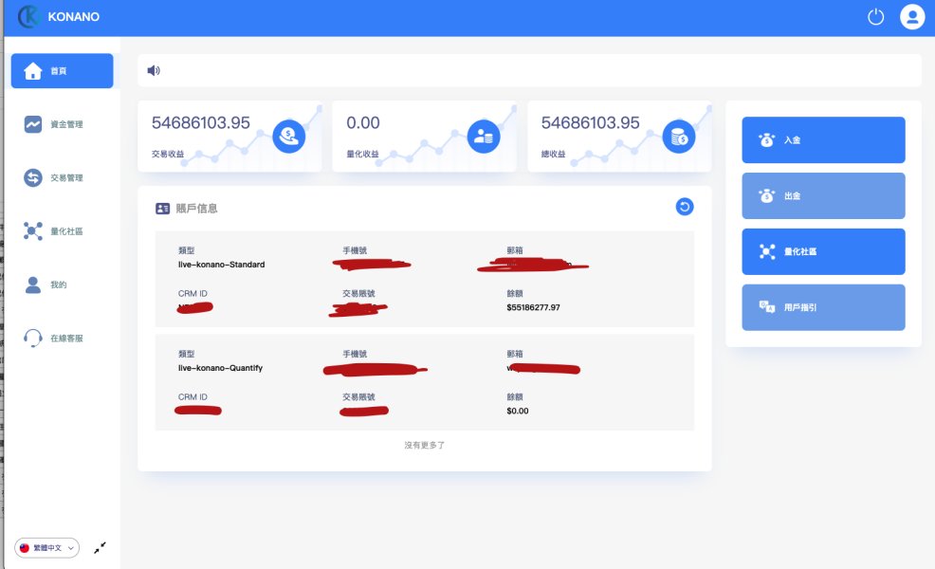Click the announcement bar field
The height and width of the screenshot is (569, 935).
(529, 70)
